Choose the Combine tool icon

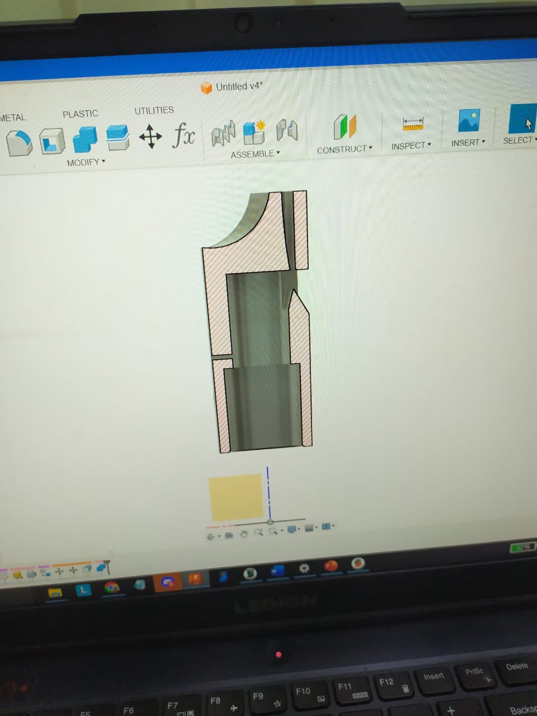pos(84,139)
